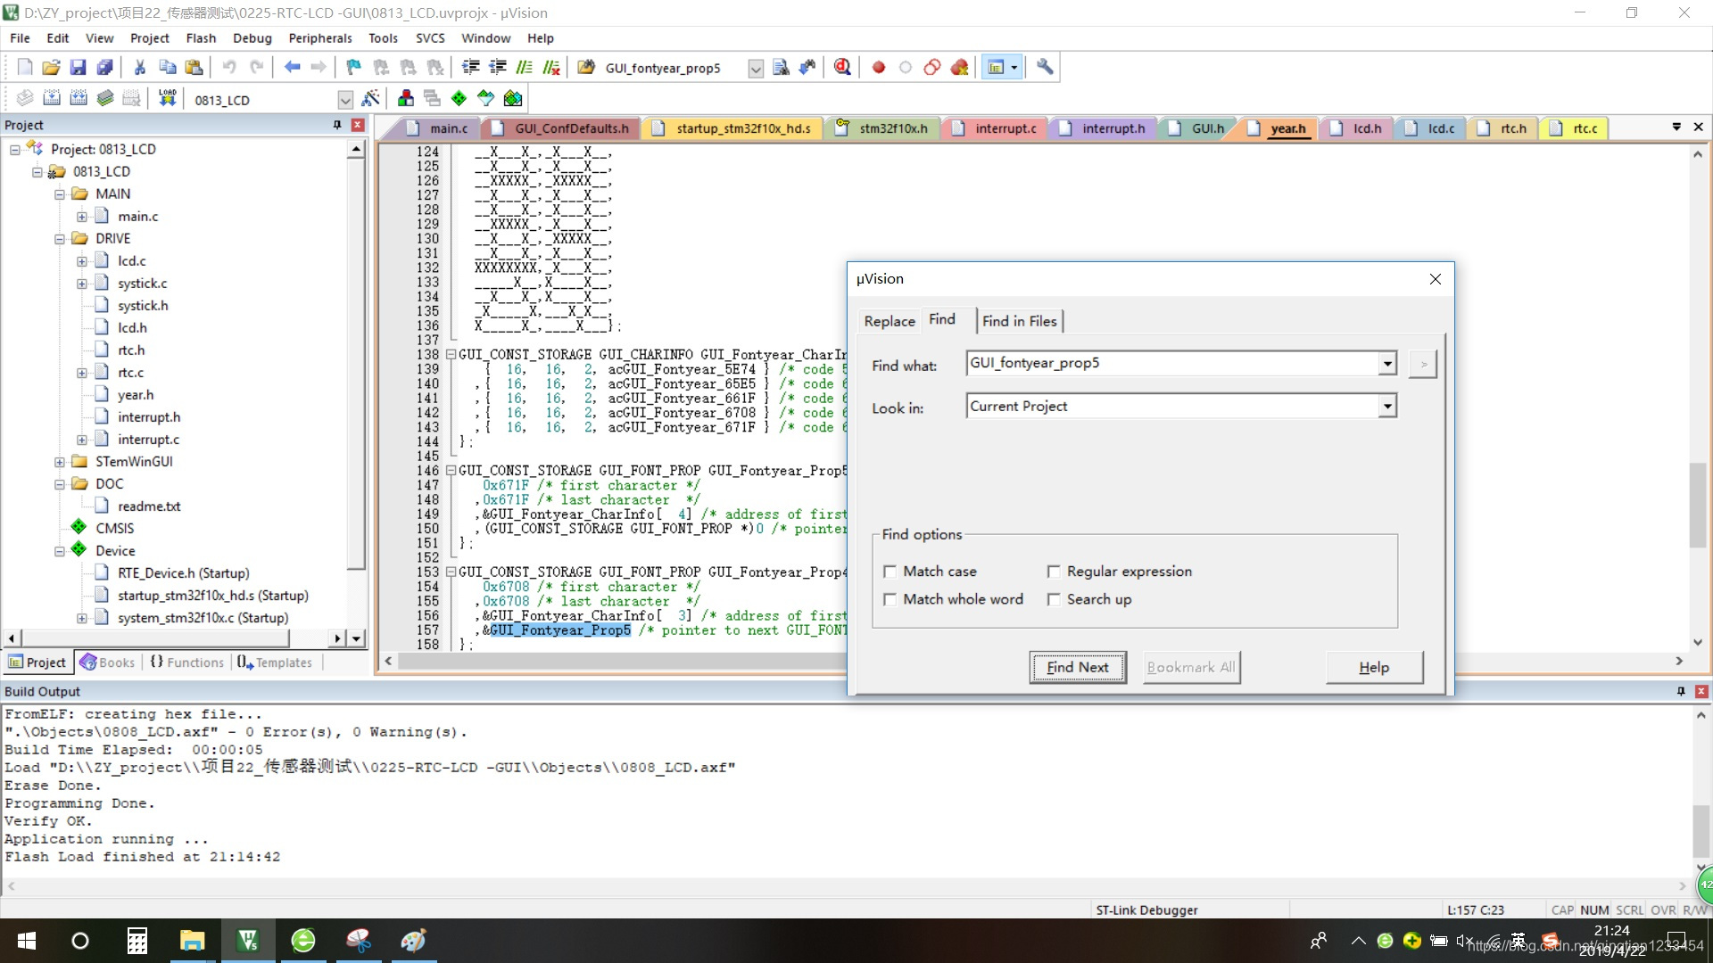Kill all breakpoints icon
The height and width of the screenshot is (963, 1713).
coord(959,68)
